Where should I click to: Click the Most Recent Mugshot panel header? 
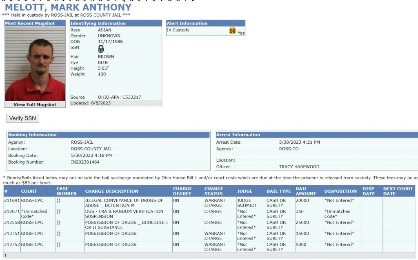(35, 23)
